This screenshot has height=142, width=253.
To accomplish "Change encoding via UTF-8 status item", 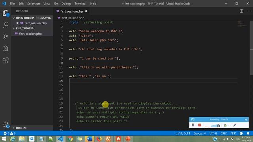I will coord(213,133).
